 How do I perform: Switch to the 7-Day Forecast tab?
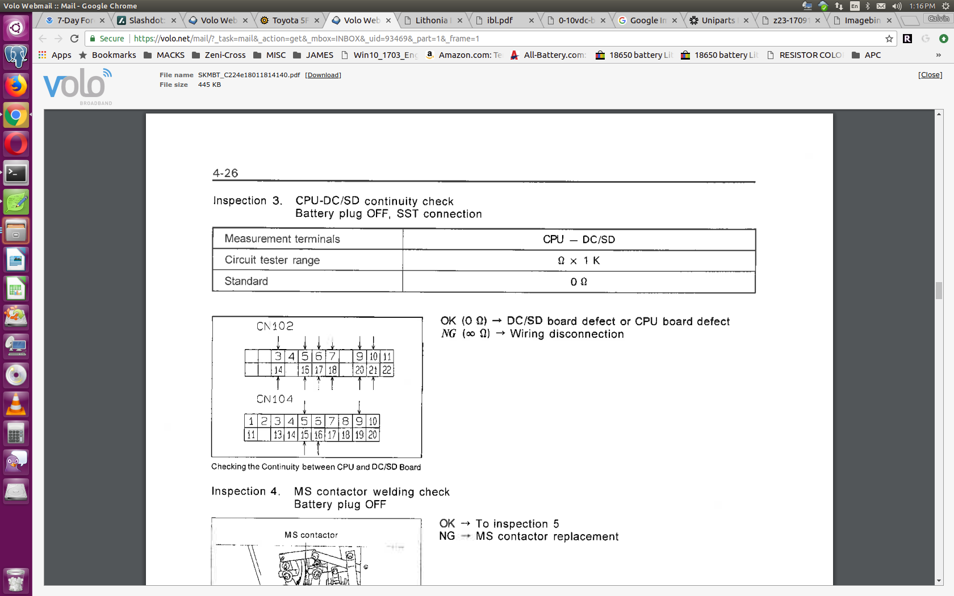pyautogui.click(x=74, y=20)
